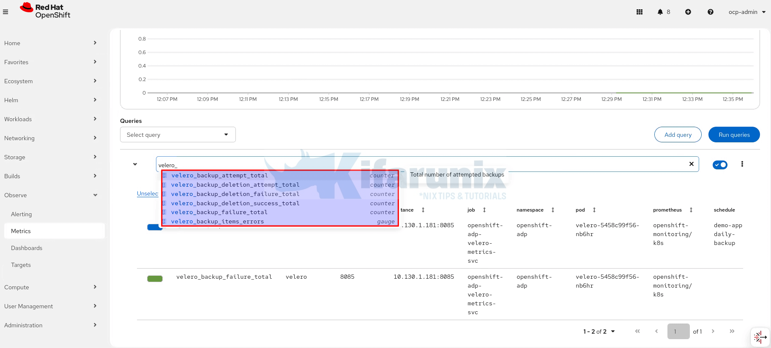Screen dimensions: 771x348
Task: Select velero_backup_deletion_success_total suggestion
Action: click(x=280, y=203)
